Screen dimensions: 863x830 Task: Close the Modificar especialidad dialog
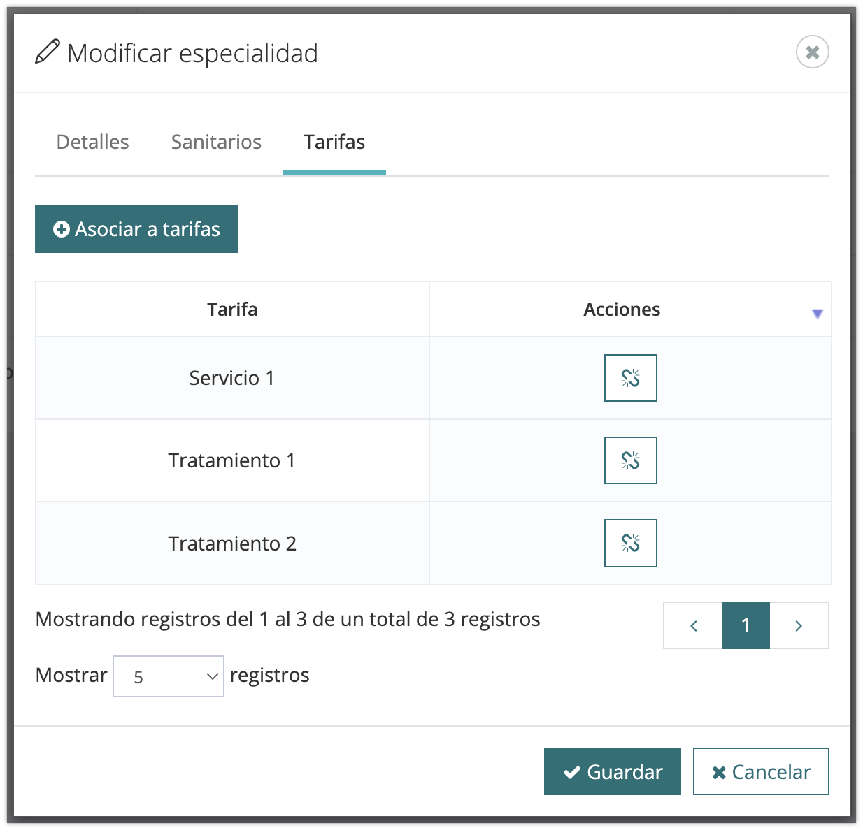pos(812,52)
